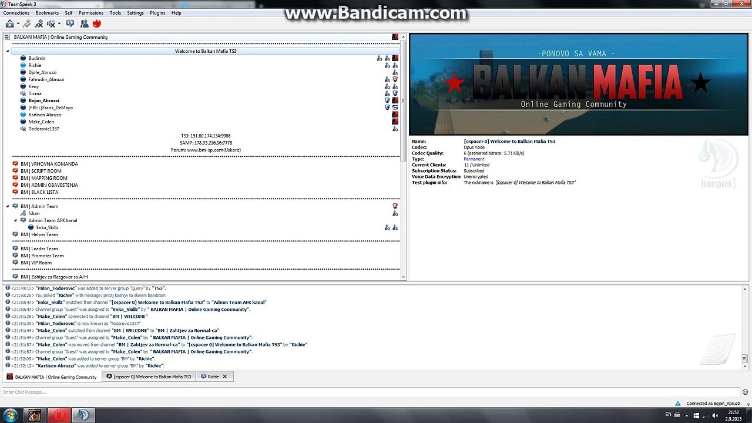Click the BM | Promoter Team channel icon
This screenshot has width=752, height=423.
(15, 256)
